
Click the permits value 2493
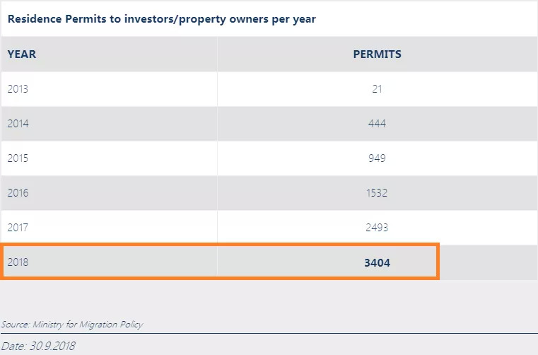[377, 228]
